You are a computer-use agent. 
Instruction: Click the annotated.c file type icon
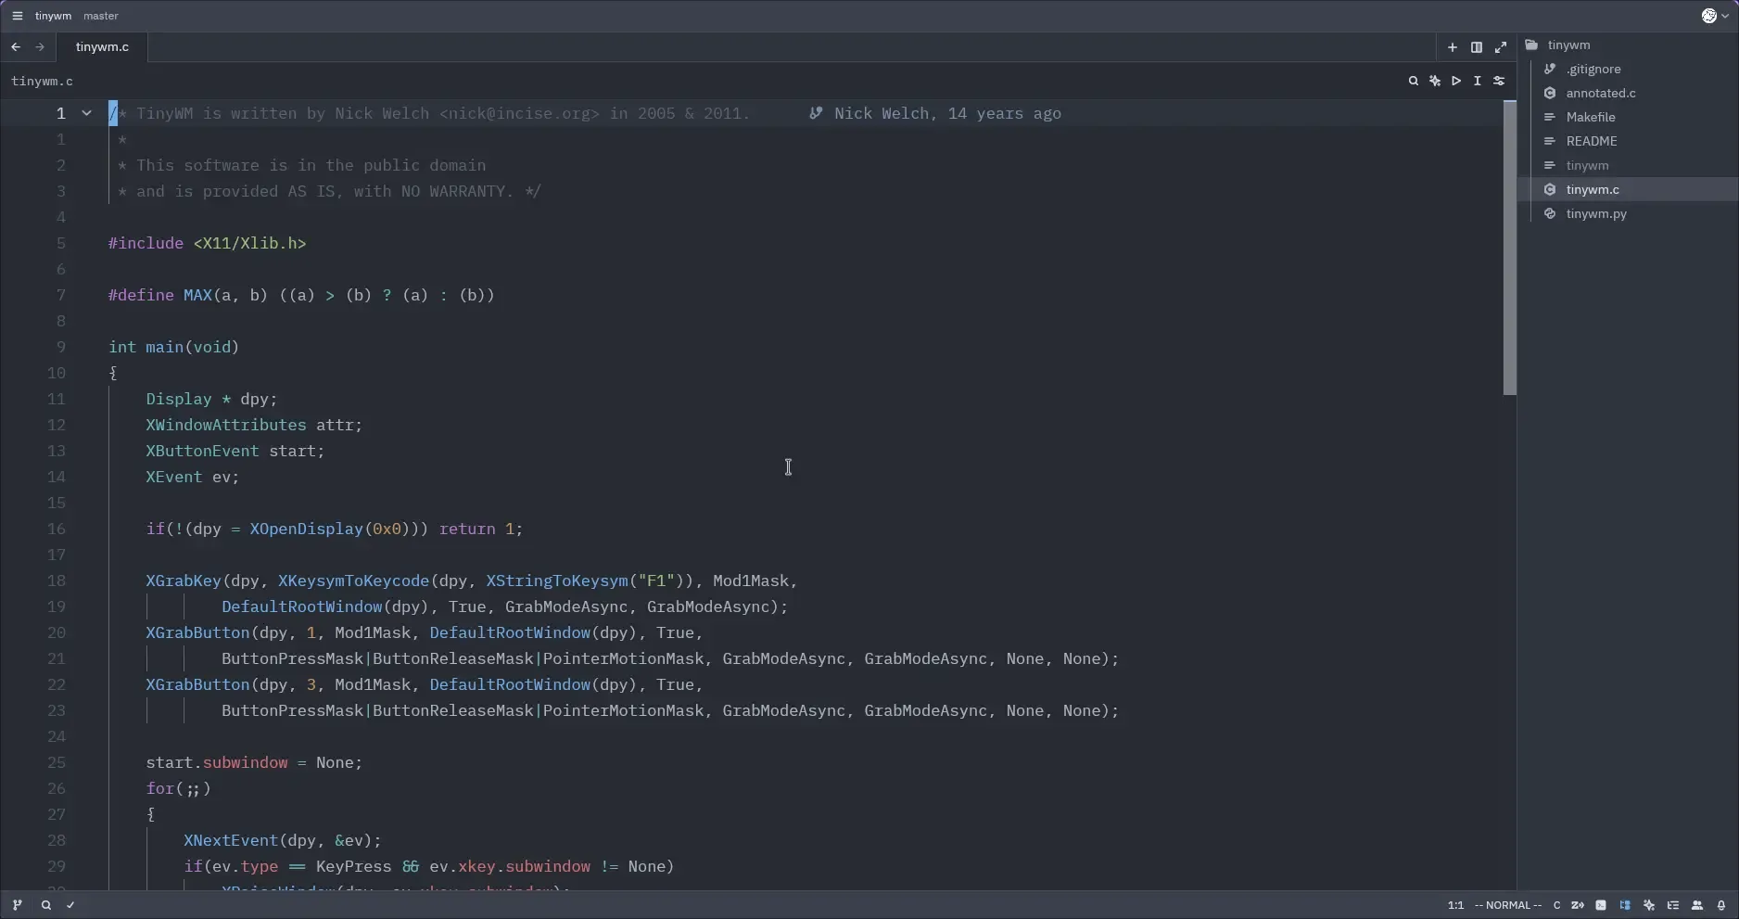click(1549, 93)
